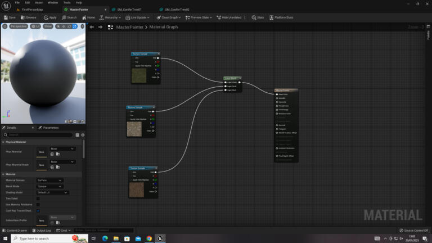Open the Content Drawer
The width and height of the screenshot is (432, 243).
15,230
